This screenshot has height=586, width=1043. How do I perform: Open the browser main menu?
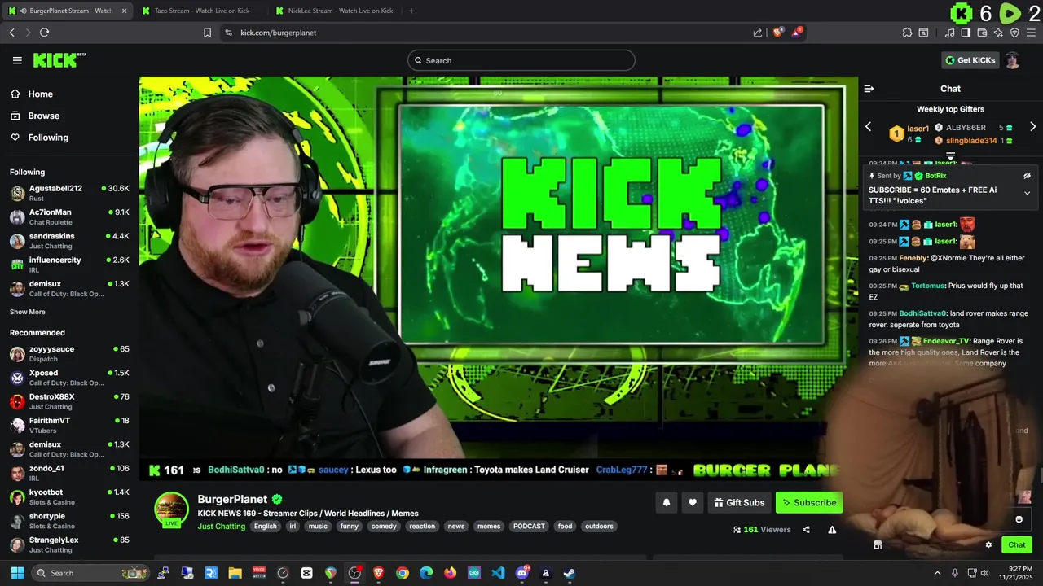[1031, 33]
